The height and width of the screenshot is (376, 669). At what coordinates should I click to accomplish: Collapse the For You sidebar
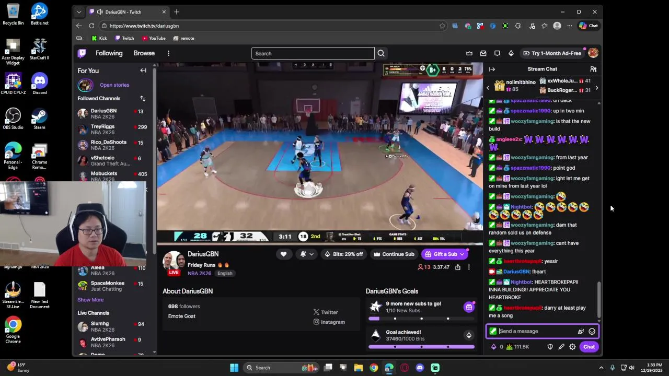click(x=143, y=70)
